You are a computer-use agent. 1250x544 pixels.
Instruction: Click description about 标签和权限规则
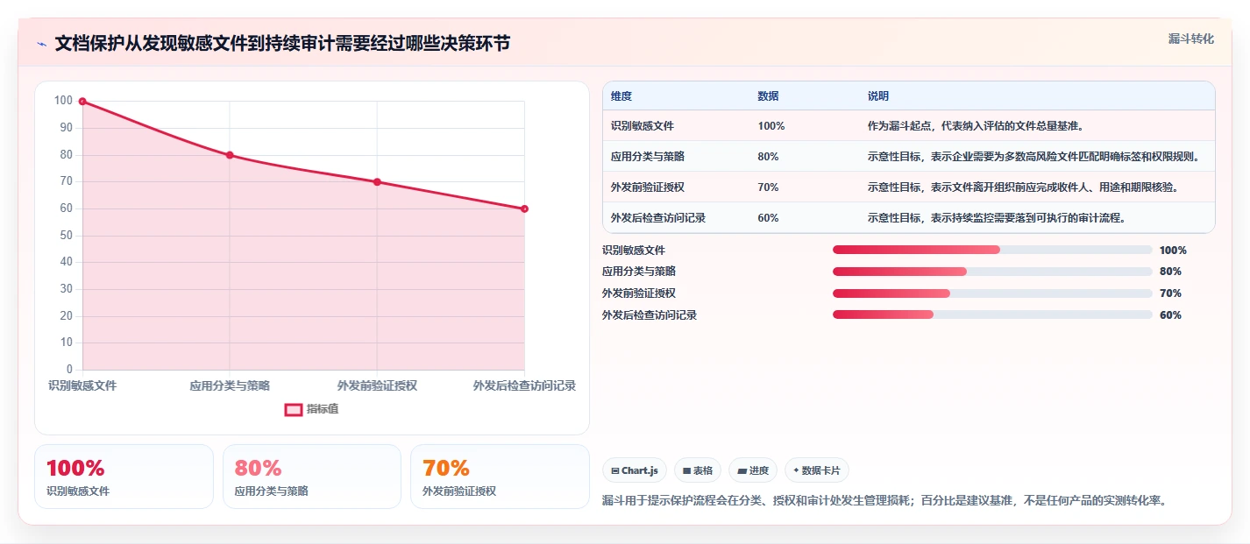(1034, 157)
